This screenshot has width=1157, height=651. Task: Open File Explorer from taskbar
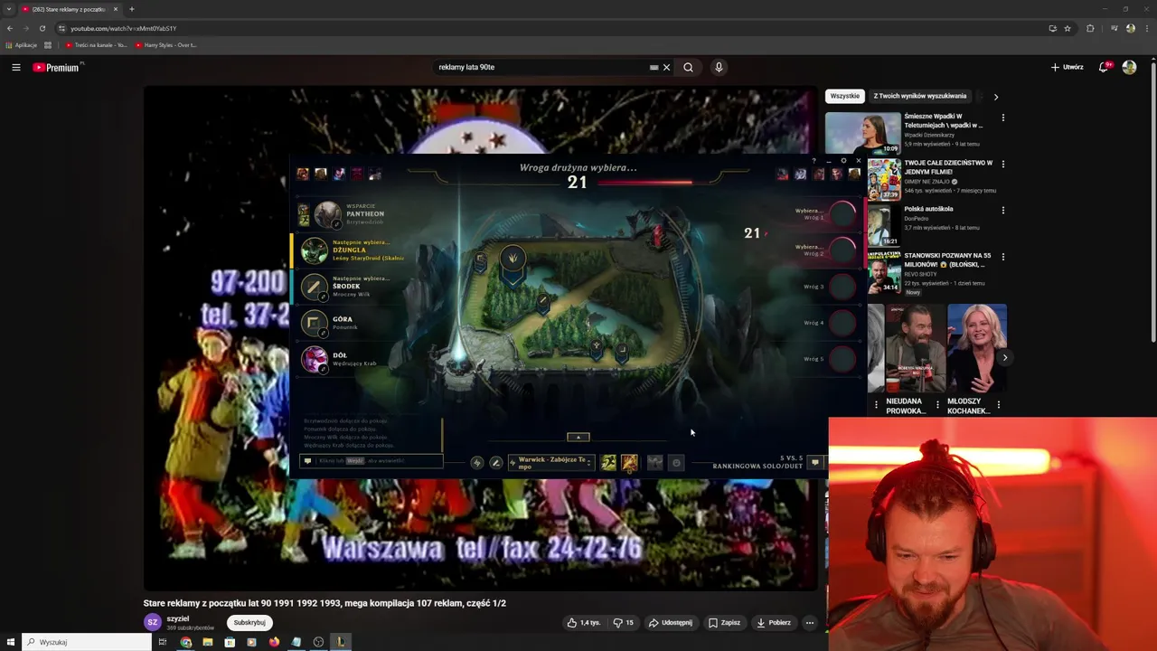[x=207, y=642]
